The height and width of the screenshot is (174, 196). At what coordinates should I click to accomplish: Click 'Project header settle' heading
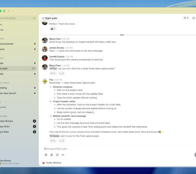(x=64, y=102)
